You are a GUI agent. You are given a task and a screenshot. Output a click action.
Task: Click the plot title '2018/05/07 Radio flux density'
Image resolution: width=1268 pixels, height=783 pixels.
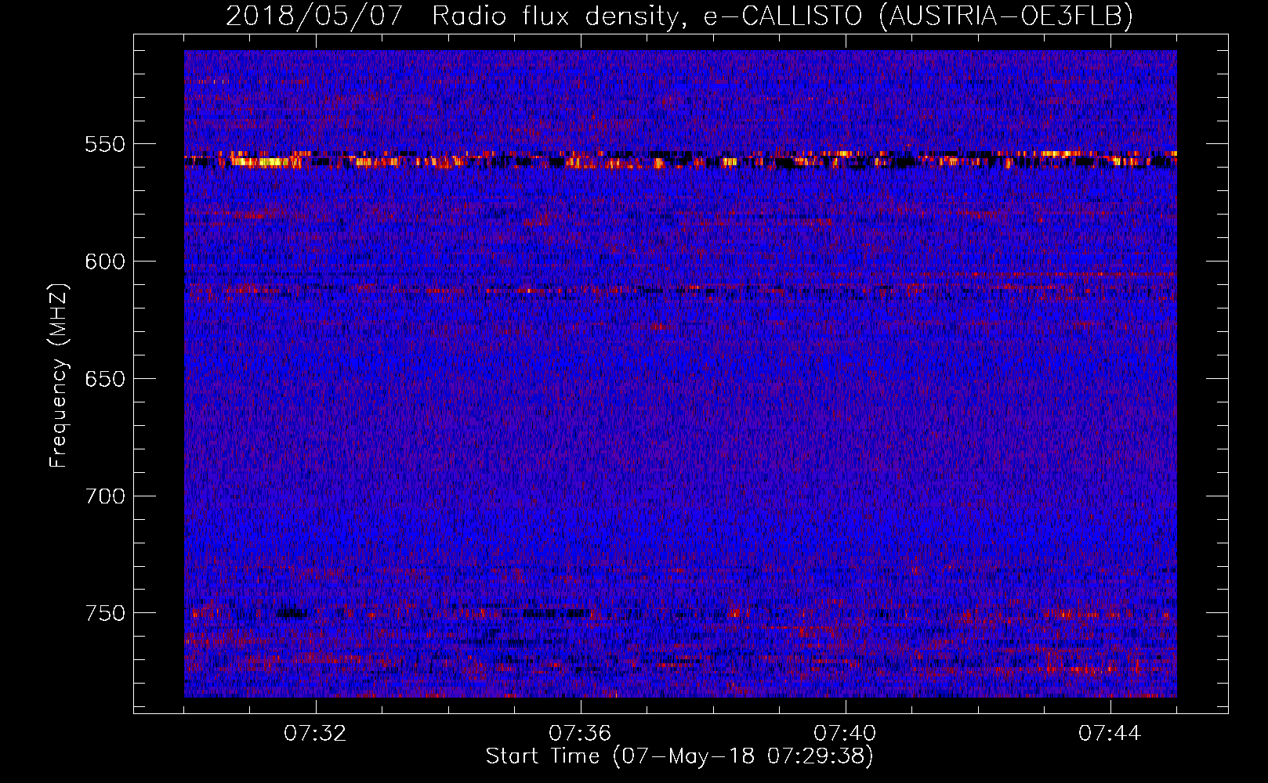coord(454,15)
